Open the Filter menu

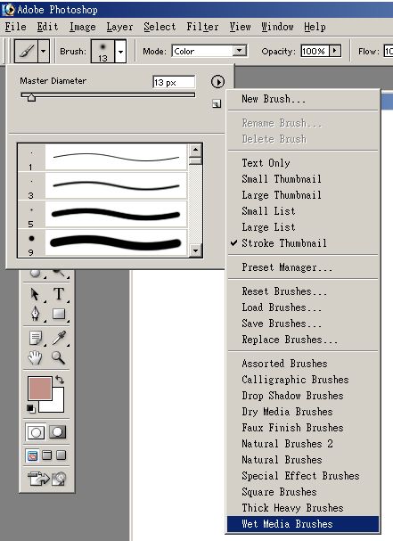[202, 27]
